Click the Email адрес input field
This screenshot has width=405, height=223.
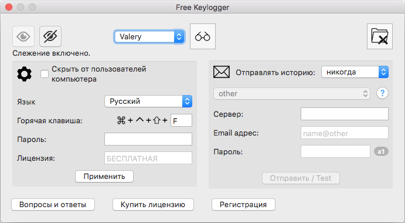click(345, 133)
